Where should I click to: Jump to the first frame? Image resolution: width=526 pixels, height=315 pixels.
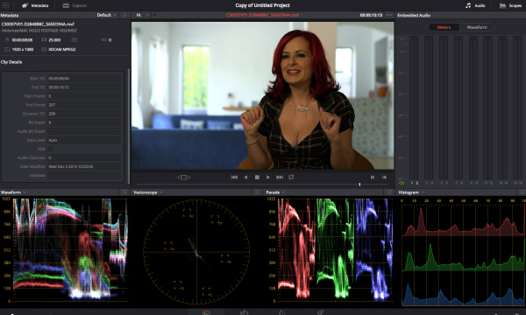234,177
